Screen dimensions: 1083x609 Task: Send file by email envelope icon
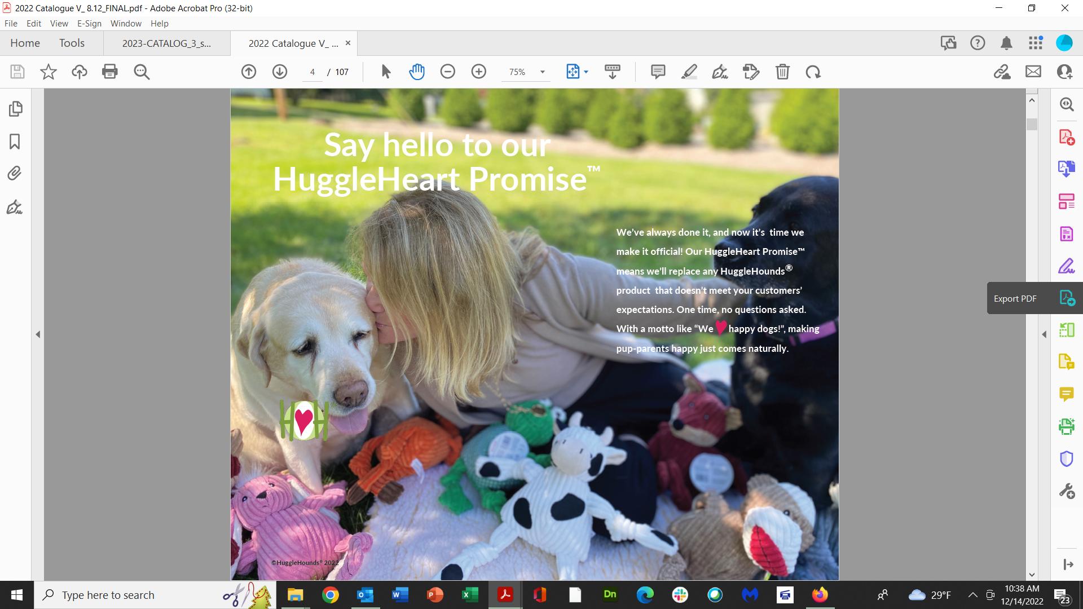[1033, 72]
